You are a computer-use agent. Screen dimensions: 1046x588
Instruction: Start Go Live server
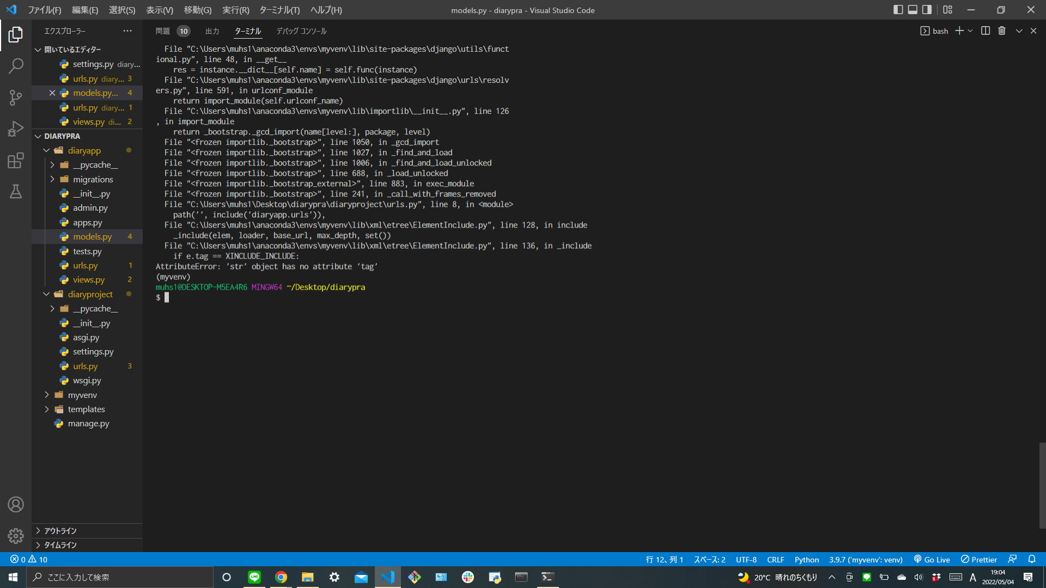click(x=932, y=560)
